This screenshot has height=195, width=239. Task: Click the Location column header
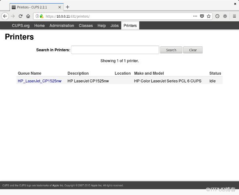coord(123,73)
